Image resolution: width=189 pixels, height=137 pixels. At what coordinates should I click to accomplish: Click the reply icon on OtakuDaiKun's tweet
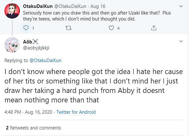click(x=26, y=28)
